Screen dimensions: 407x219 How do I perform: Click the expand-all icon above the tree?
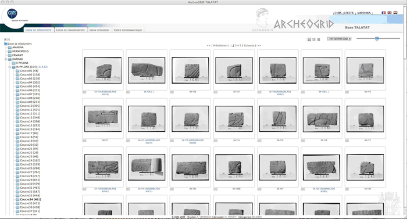[5, 40]
